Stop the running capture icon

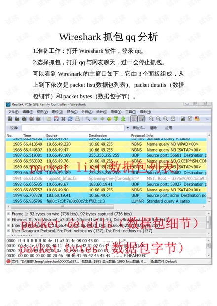point(32,119)
